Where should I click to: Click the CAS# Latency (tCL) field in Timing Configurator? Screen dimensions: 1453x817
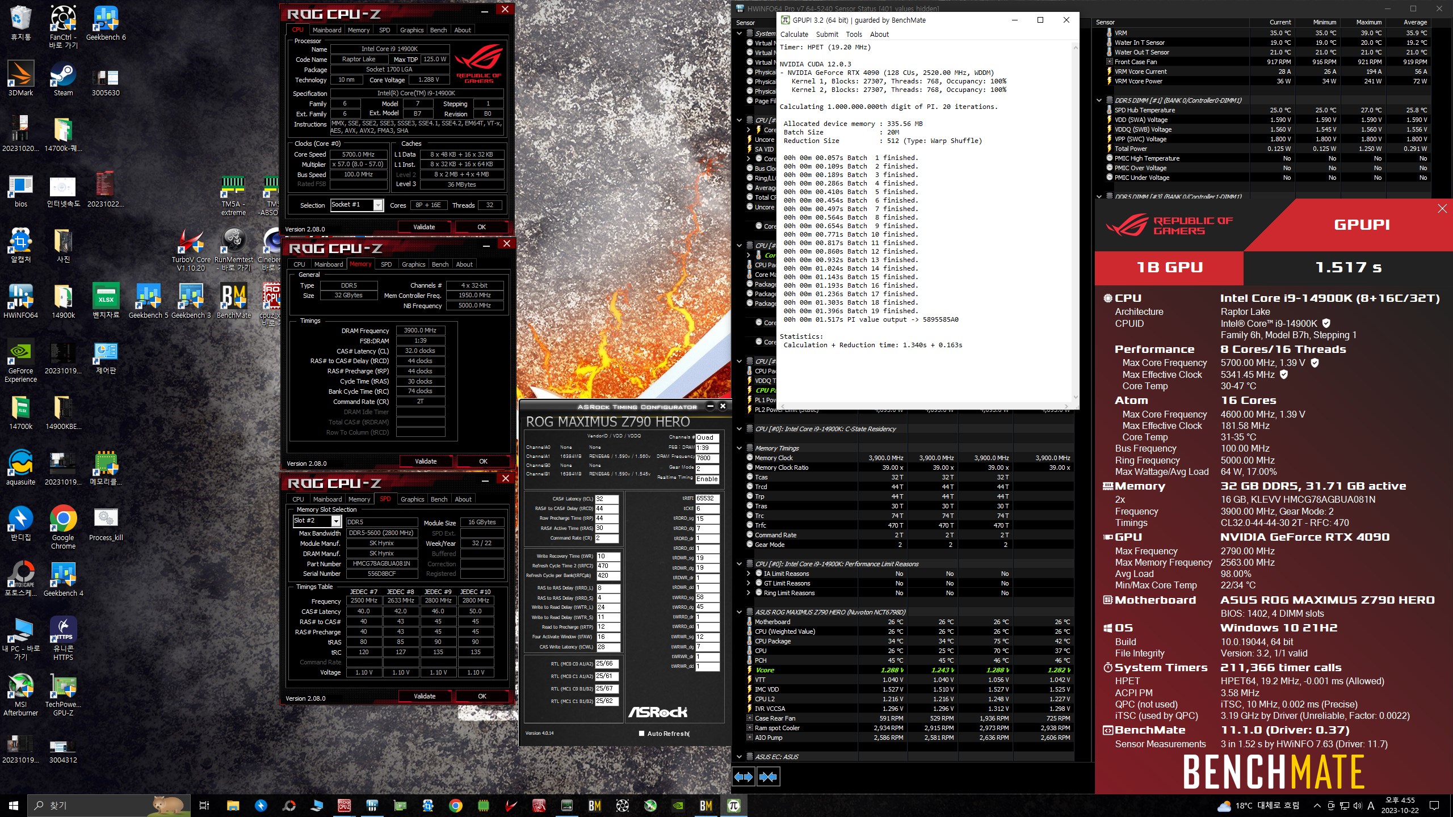coord(606,499)
